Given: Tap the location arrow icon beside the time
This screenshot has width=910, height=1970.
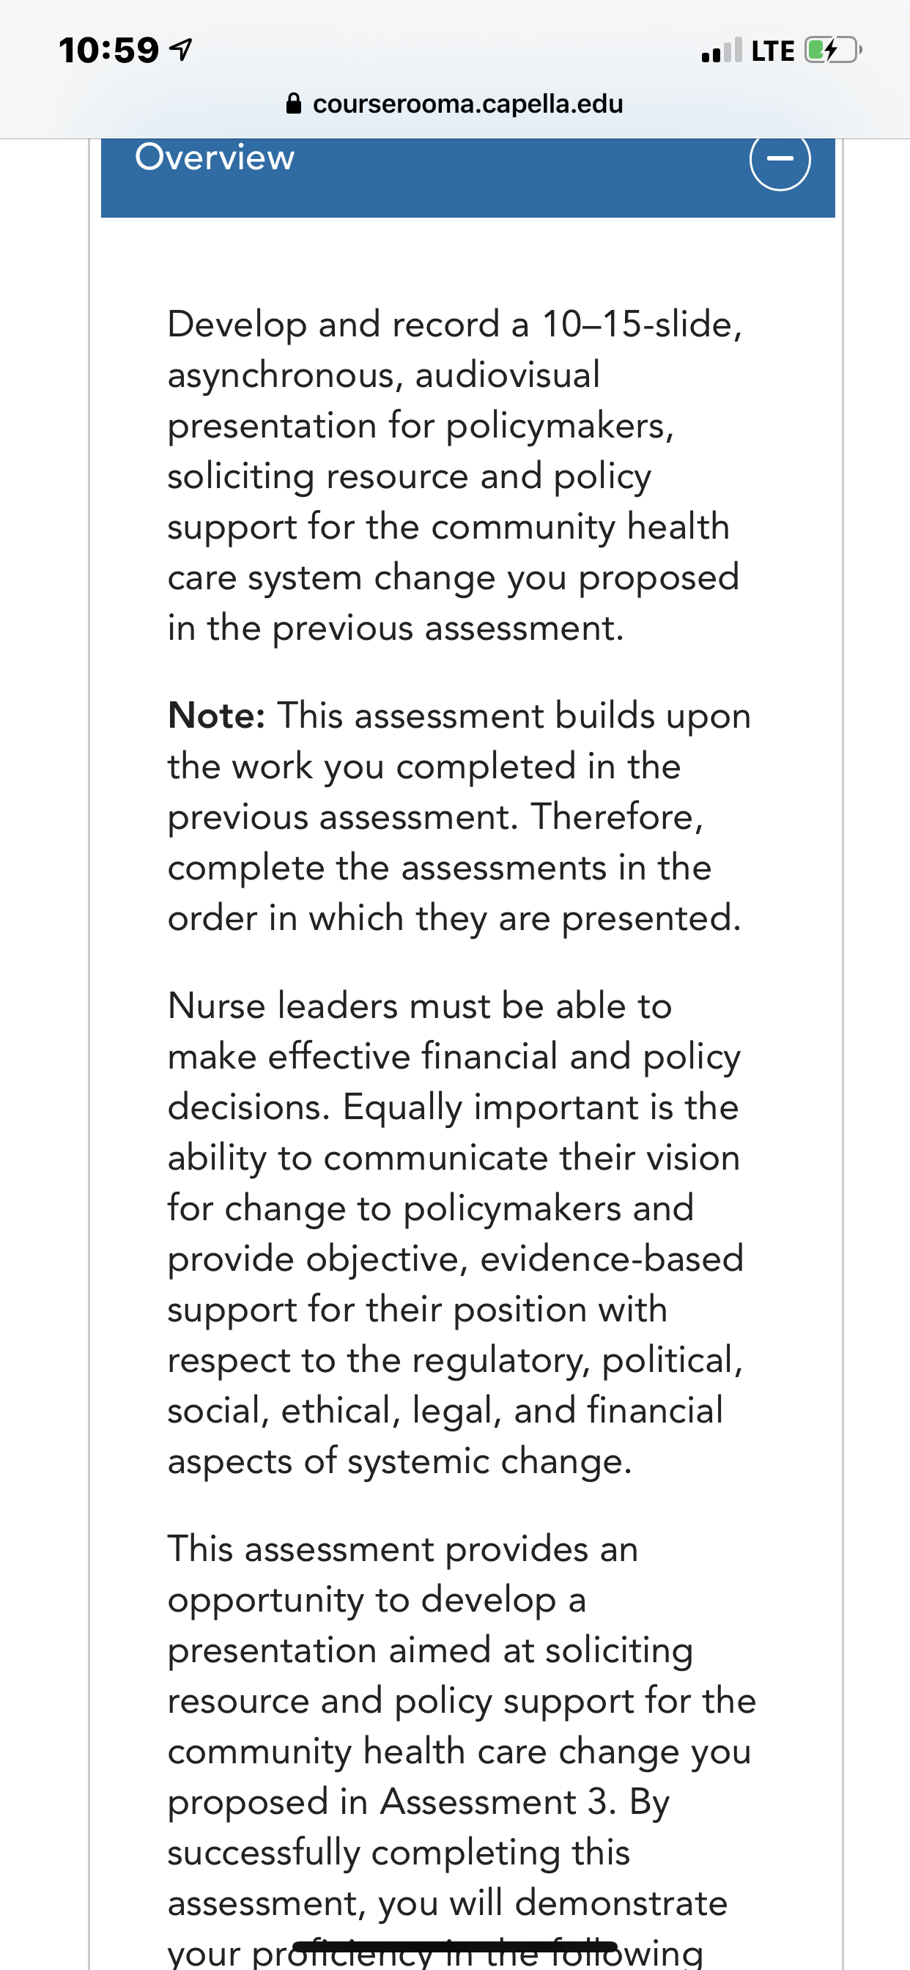Looking at the screenshot, I should [180, 51].
